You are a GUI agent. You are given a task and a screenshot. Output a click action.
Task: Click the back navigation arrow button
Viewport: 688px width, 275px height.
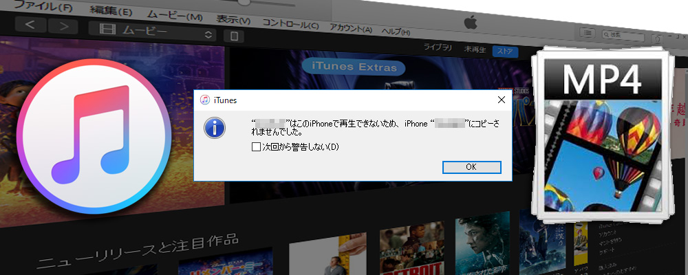[x=35, y=27]
